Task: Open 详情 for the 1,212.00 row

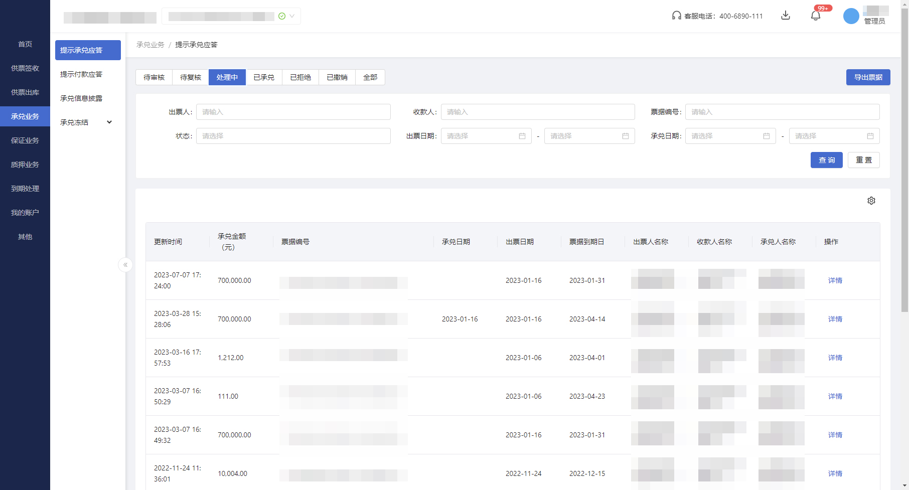Action: (835, 358)
